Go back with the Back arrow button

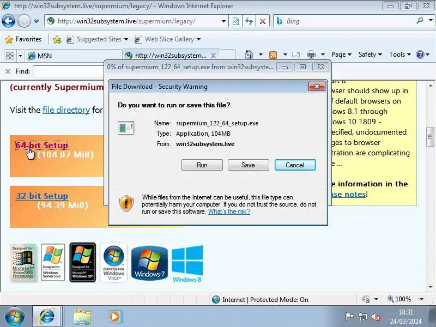[x=8, y=21]
